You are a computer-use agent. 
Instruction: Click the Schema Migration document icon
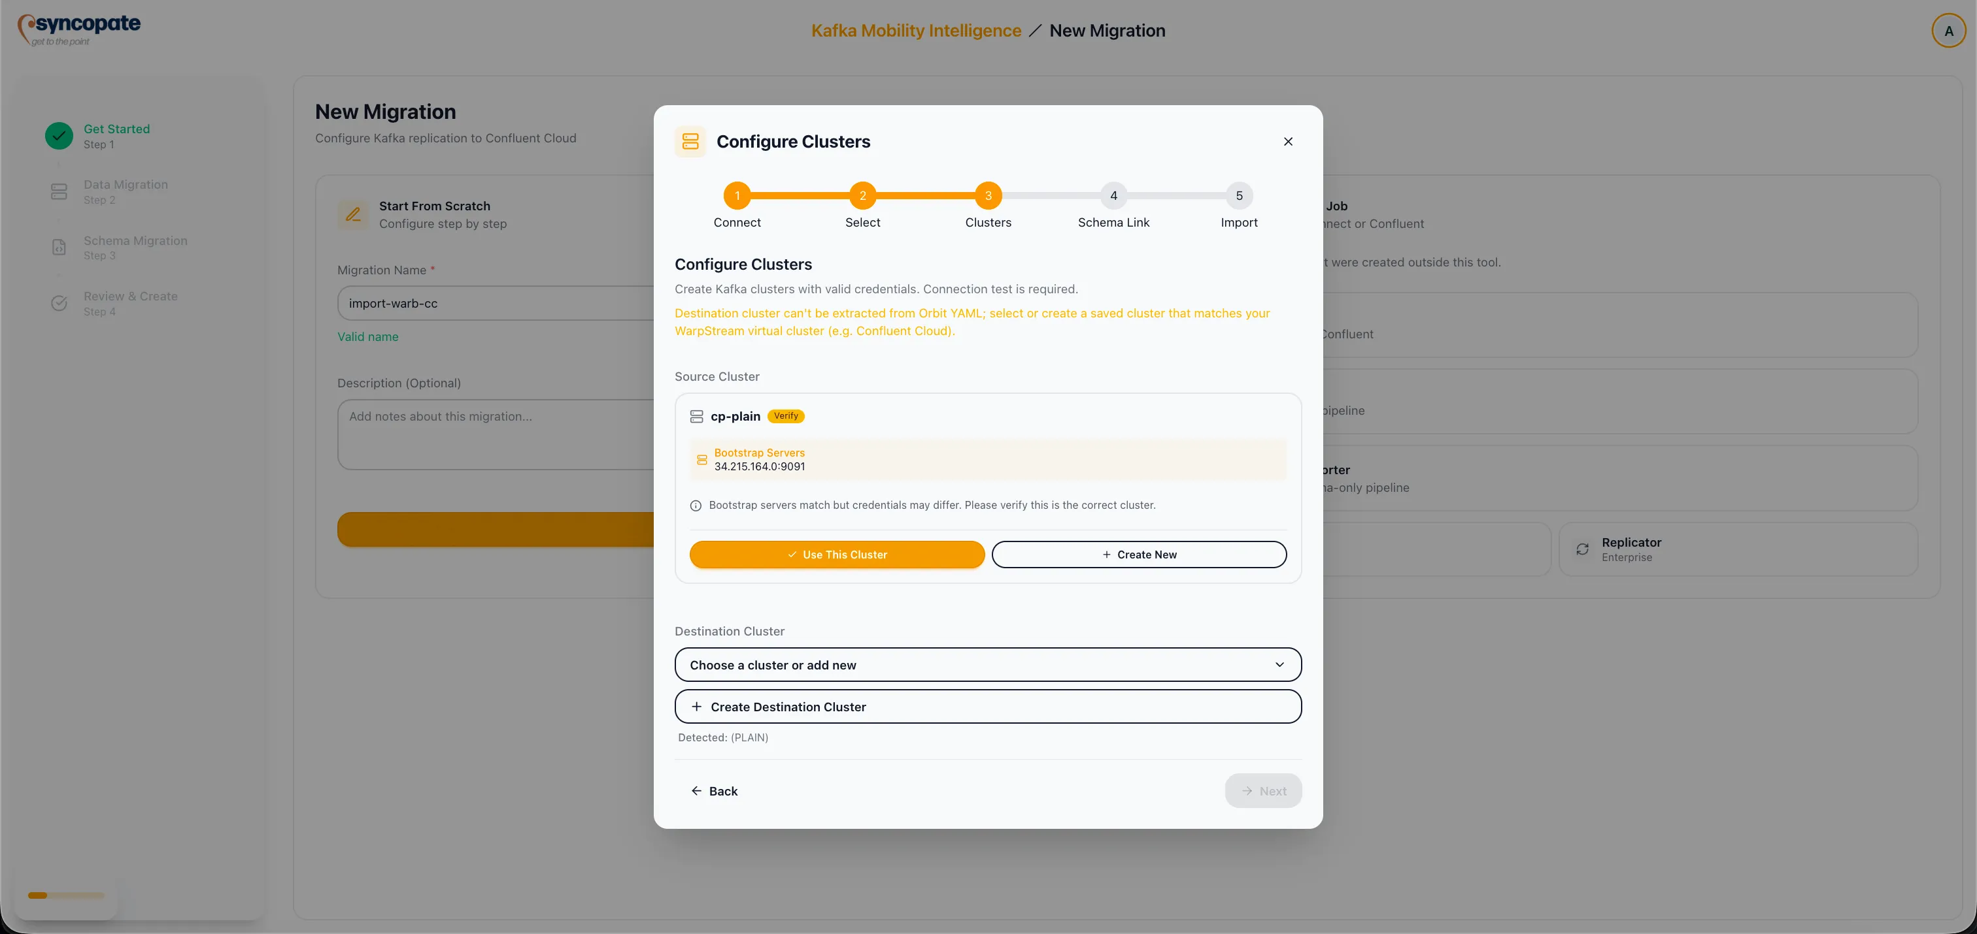(x=59, y=247)
